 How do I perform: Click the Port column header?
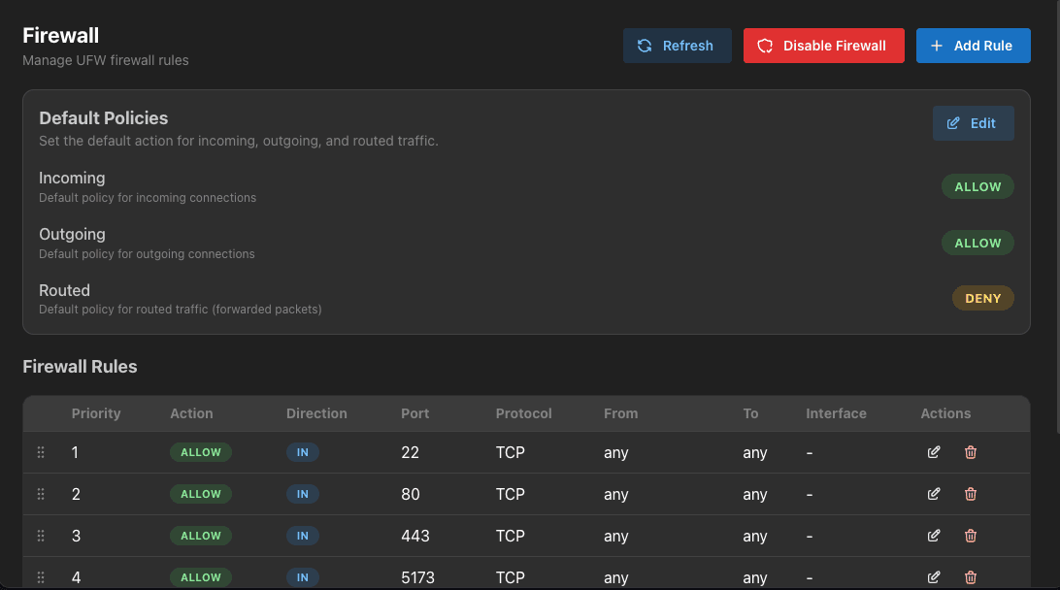click(x=415, y=413)
